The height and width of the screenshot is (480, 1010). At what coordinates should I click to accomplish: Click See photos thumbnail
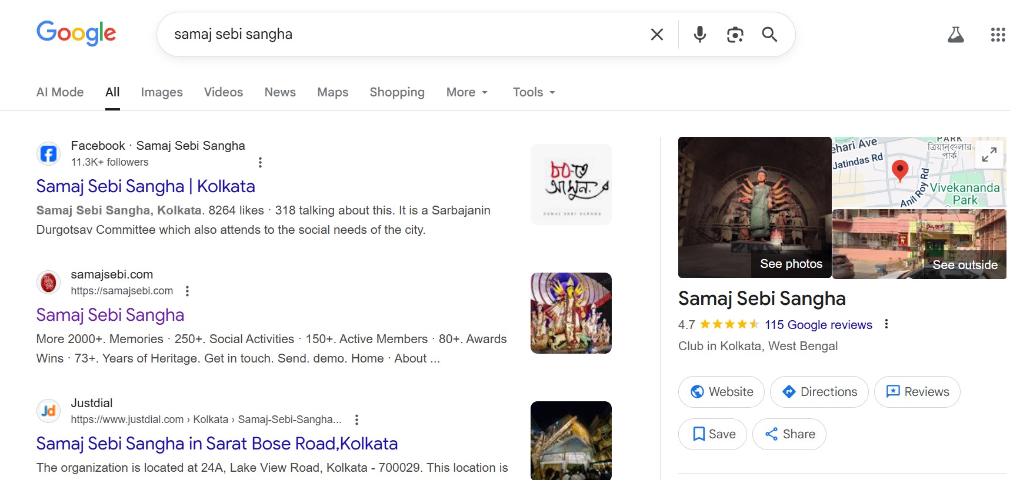tap(755, 207)
